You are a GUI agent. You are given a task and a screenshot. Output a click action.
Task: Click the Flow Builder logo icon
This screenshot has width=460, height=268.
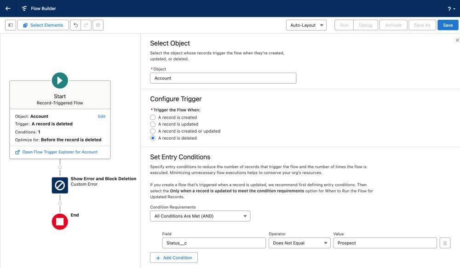tap(24, 8)
